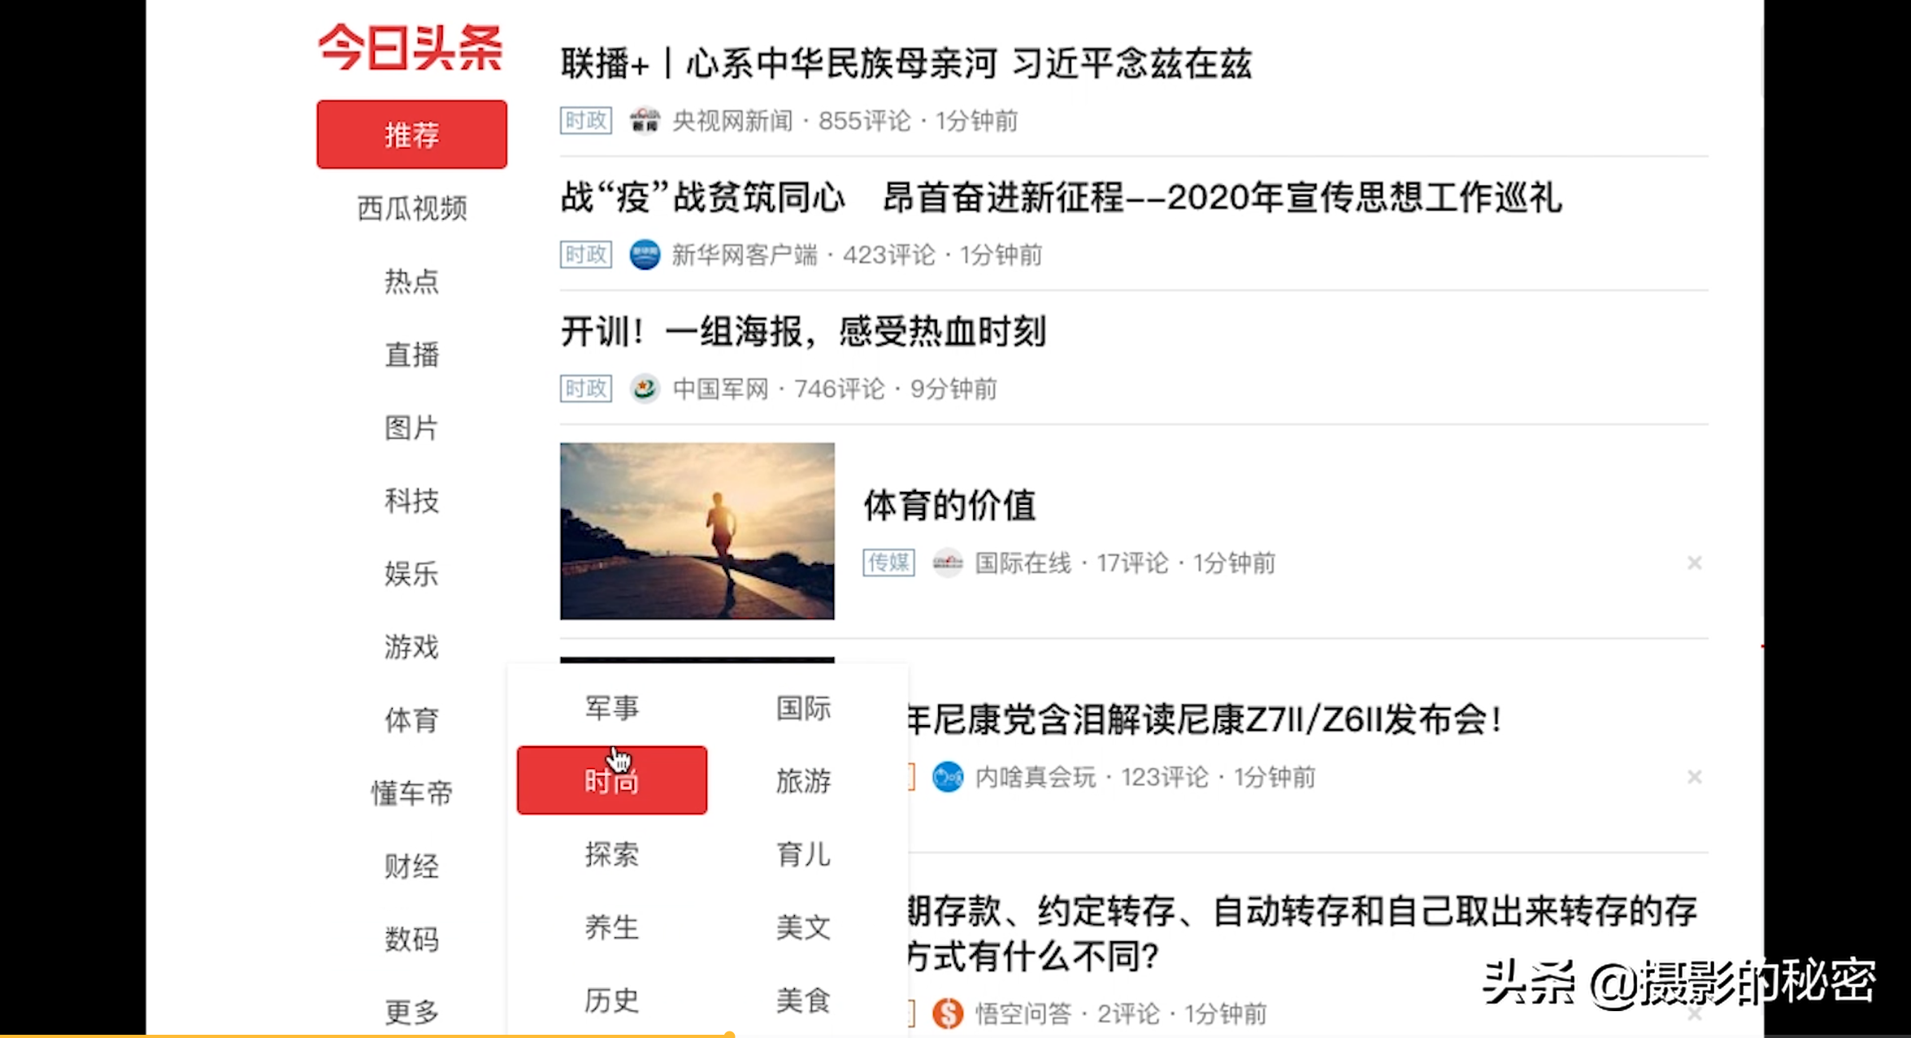Open the 体育 category flyout
Viewport: 1911px width, 1038px height.
(x=410, y=720)
